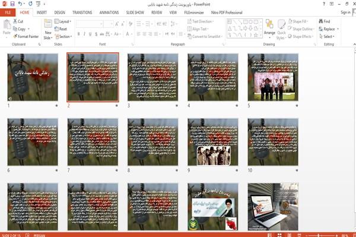Click Reset slide button
Screen dimensions: 356x237
click(61, 29)
